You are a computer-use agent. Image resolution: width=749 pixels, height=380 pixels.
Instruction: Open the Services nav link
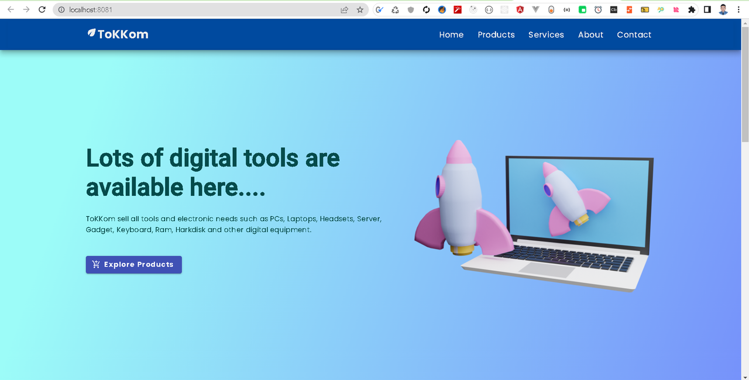tap(546, 34)
